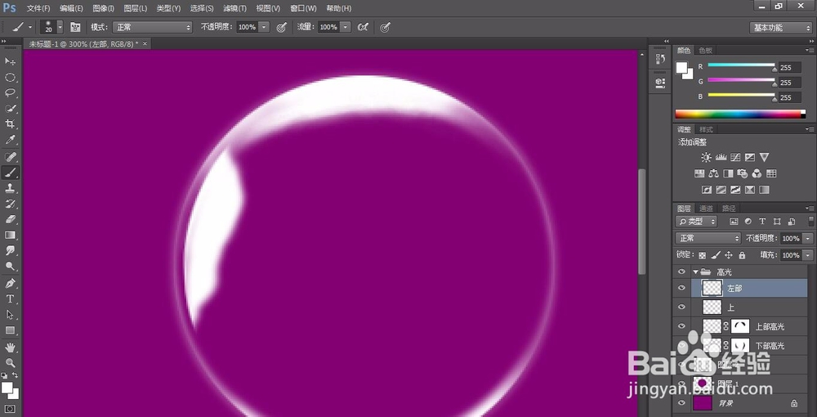Select the Hand tool
817x417 pixels.
tap(10, 347)
